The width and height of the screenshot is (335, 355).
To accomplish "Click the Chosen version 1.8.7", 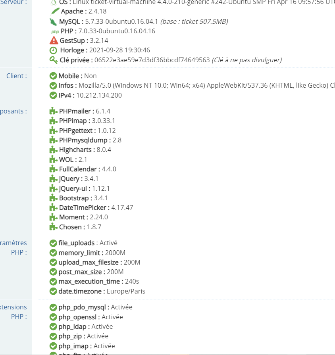I will click(94, 227).
